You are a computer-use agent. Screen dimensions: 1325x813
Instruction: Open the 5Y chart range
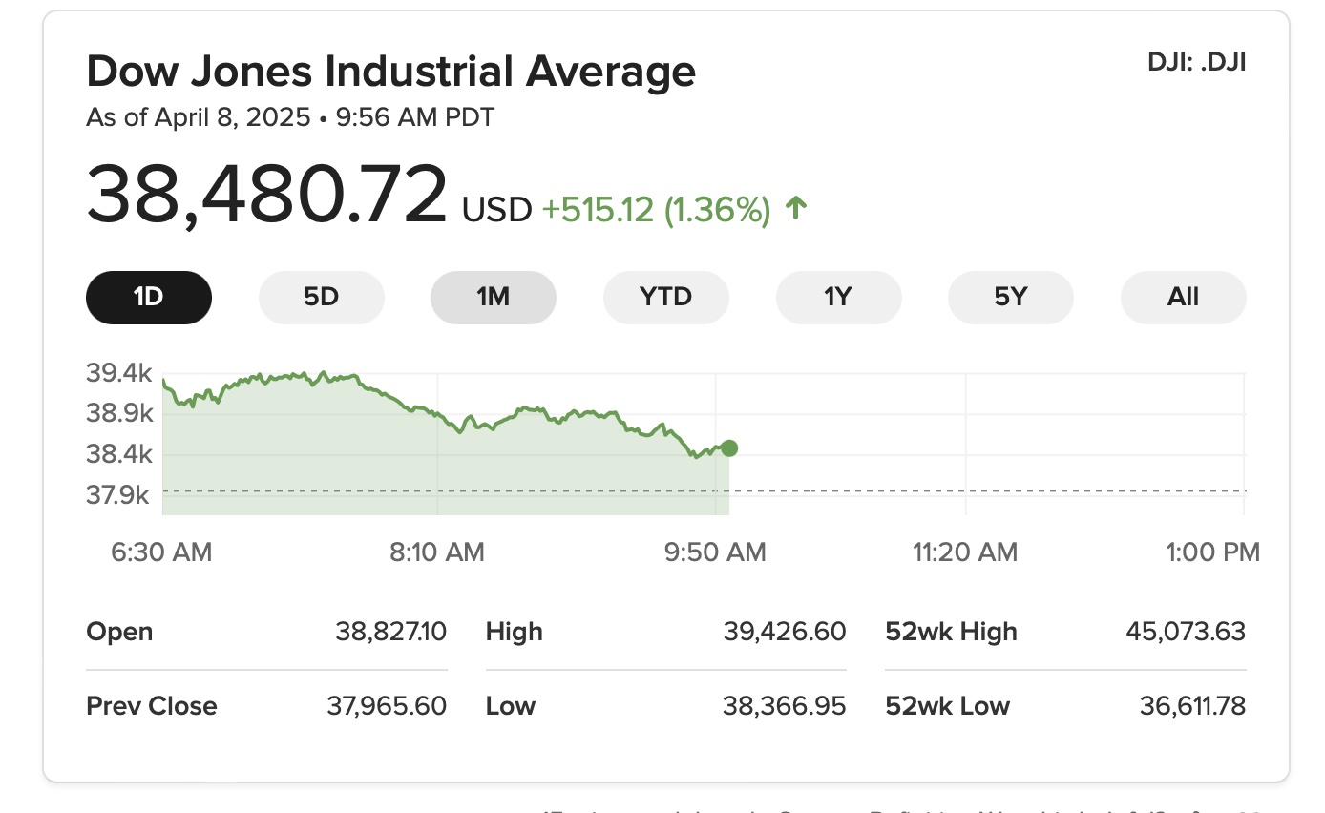pos(1010,297)
